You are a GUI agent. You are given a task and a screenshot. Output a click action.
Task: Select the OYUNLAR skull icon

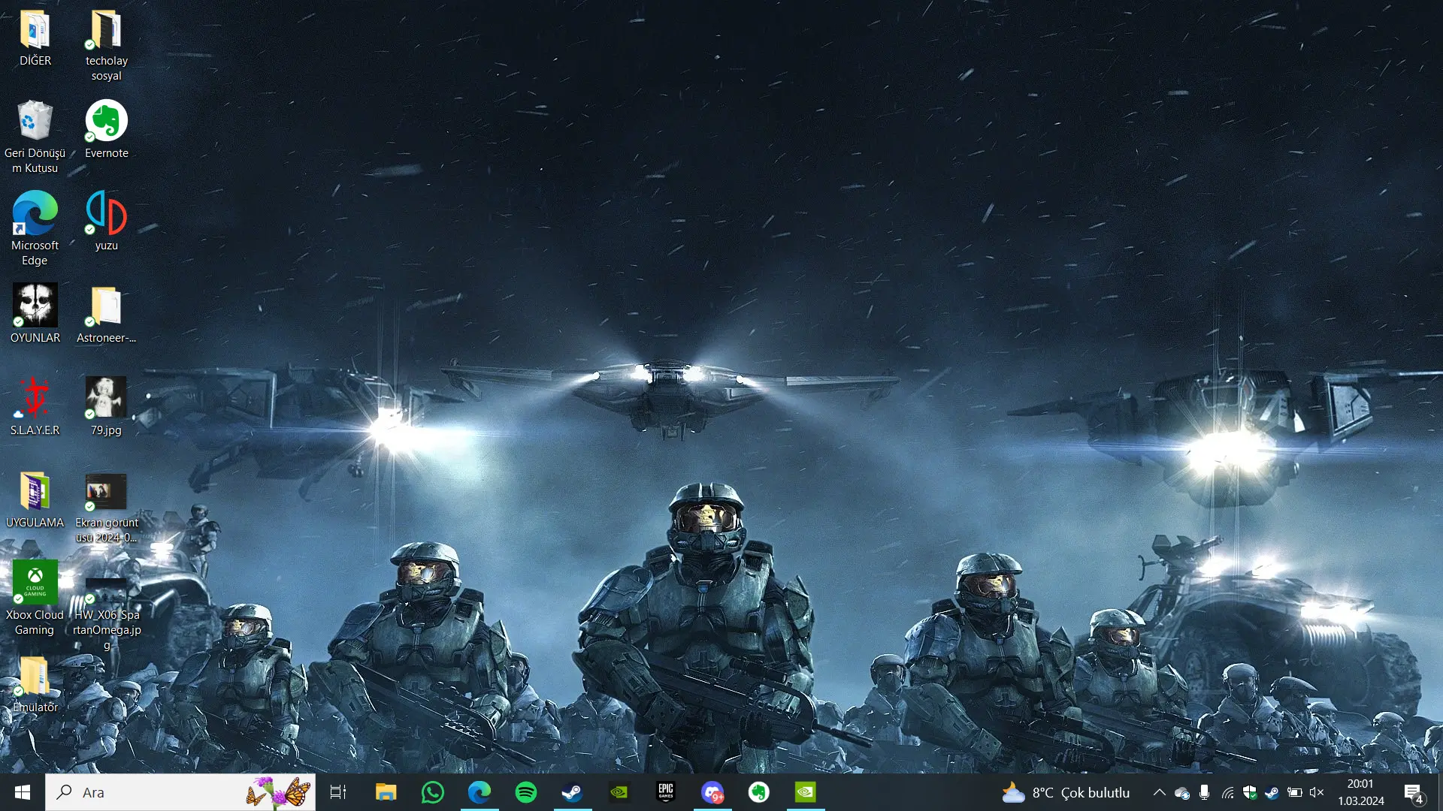(35, 313)
